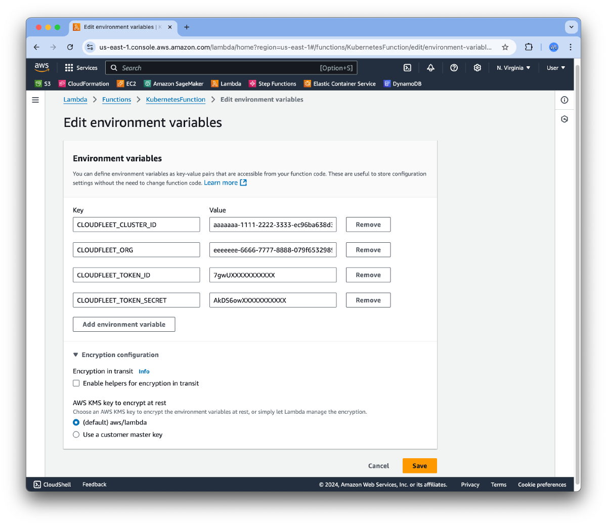This screenshot has height=526, width=607.
Task: Open Chrome three-dot menu
Action: pyautogui.click(x=571, y=47)
